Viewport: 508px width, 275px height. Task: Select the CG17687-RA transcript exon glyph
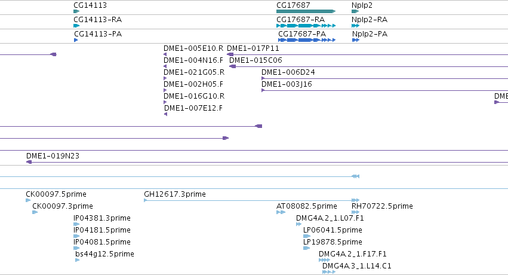[306, 26]
